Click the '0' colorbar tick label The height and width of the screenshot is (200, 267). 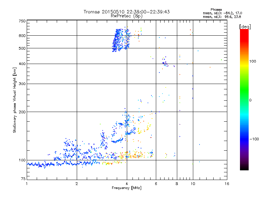point(250,100)
